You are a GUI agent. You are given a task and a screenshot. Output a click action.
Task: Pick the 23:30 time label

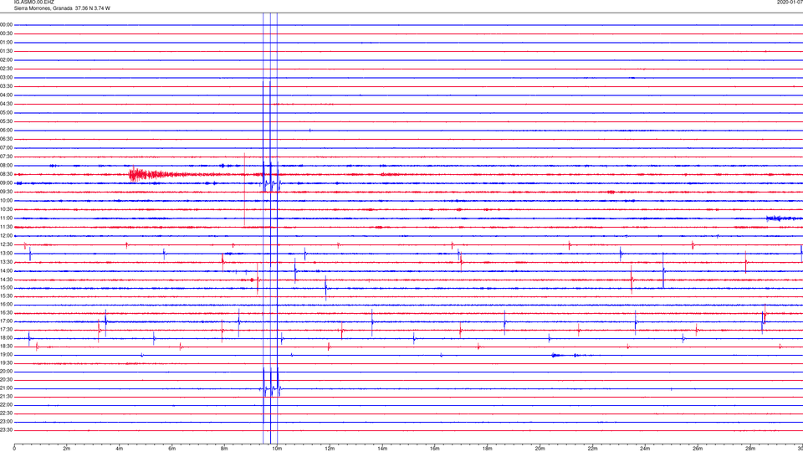6,430
